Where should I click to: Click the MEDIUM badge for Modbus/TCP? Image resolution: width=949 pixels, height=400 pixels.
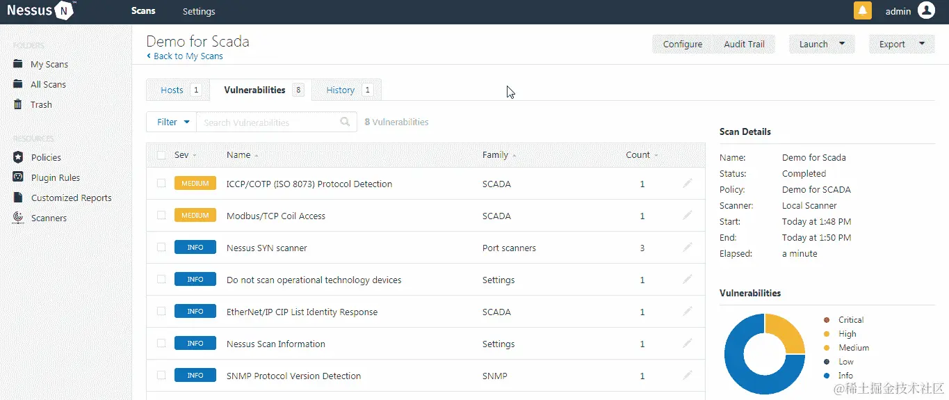point(195,216)
